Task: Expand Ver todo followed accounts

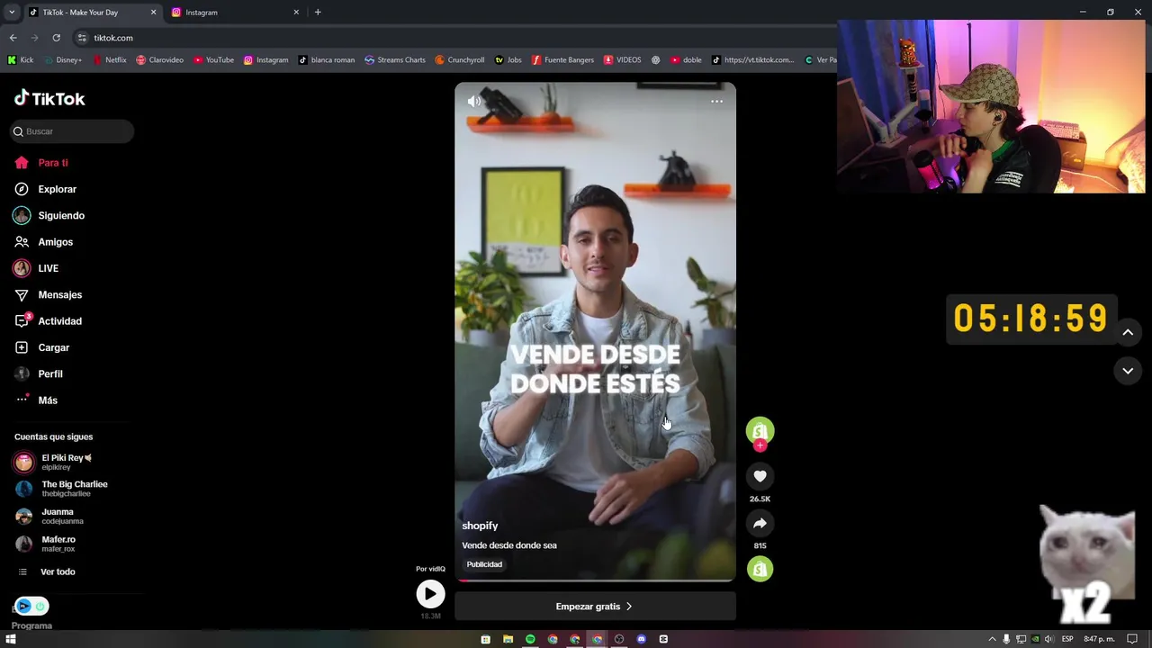Action: pyautogui.click(x=58, y=571)
